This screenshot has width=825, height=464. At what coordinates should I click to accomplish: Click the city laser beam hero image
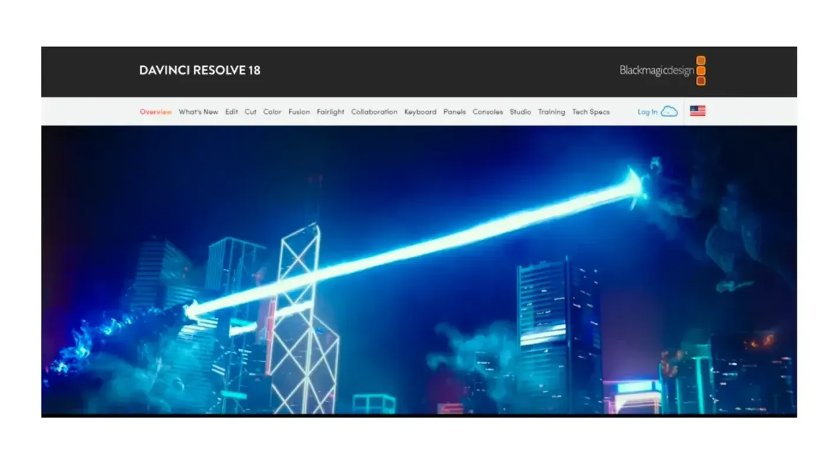click(419, 270)
